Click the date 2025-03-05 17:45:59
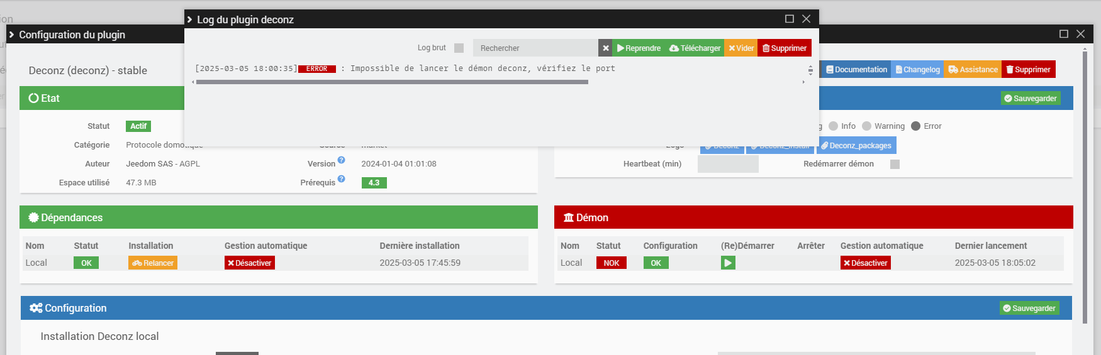Viewport: 1101px width, 355px height. [420, 263]
